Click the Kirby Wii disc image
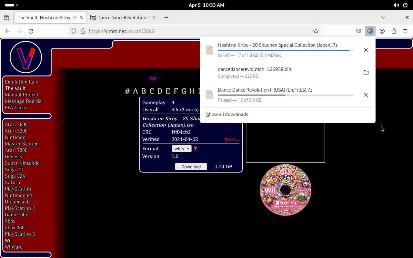Image resolution: width=413 pixels, height=258 pixels. [x=286, y=190]
